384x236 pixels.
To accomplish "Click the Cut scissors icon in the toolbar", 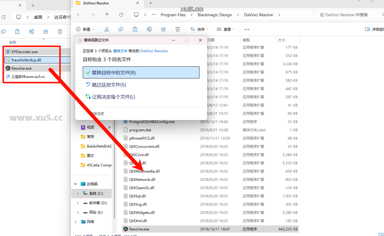I will [107, 29].
